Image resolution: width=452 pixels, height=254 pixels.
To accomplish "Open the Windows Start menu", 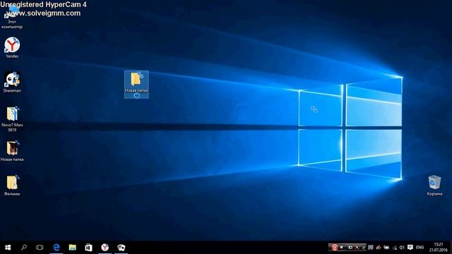I will click(8, 248).
